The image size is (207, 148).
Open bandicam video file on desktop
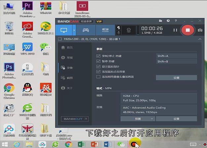(82, 9)
